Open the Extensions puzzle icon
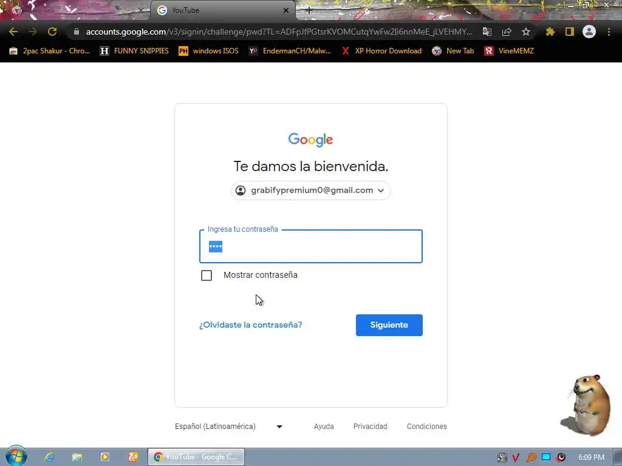This screenshot has height=466, width=622. click(550, 32)
